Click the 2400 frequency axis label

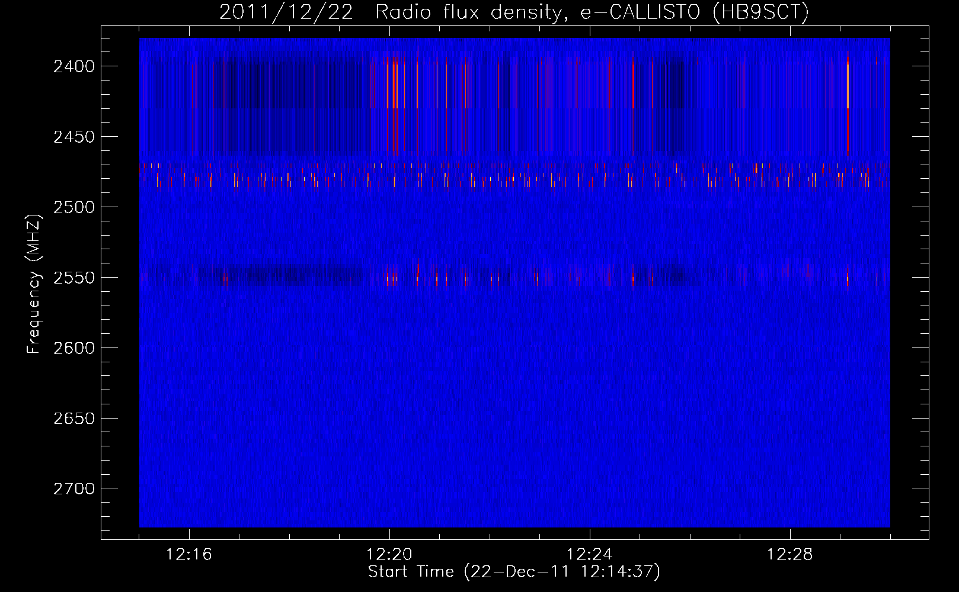tap(74, 66)
